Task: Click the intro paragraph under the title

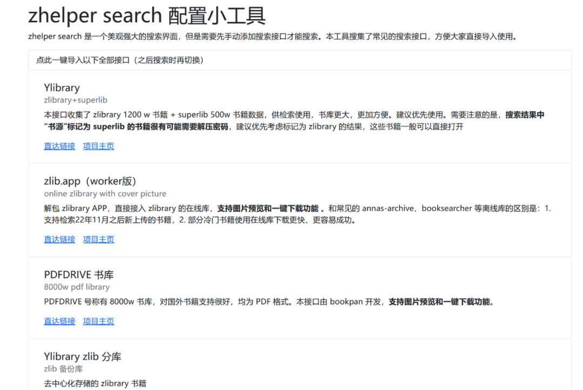Action: (273, 37)
